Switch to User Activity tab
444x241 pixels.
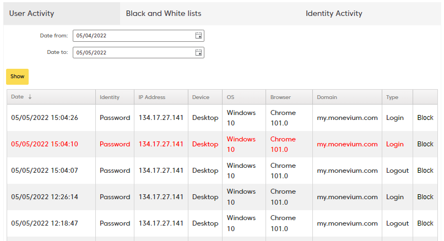tap(62, 14)
